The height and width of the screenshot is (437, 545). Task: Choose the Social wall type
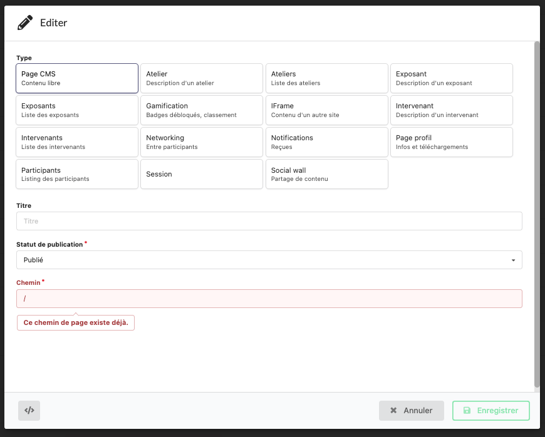pyautogui.click(x=326, y=174)
